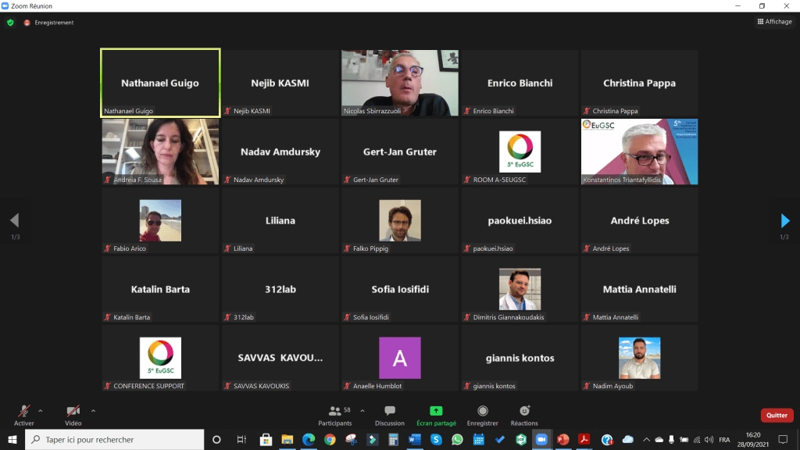Viewport: 800px width, 450px height.
Task: Expand video options arrow next to Vidéo
Action: click(93, 410)
